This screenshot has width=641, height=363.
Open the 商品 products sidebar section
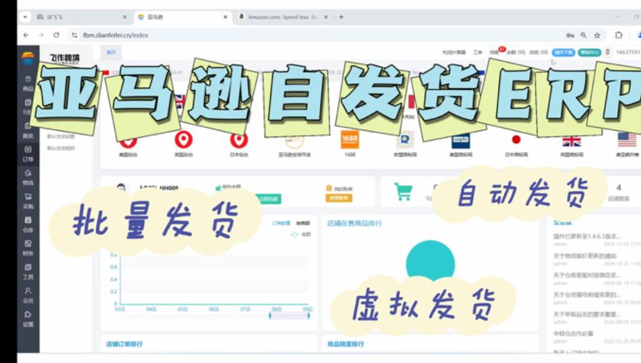point(28,83)
